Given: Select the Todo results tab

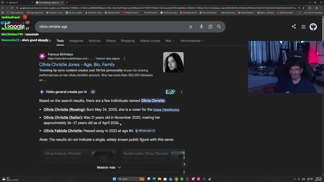Looking at the screenshot, I should 60,41.
